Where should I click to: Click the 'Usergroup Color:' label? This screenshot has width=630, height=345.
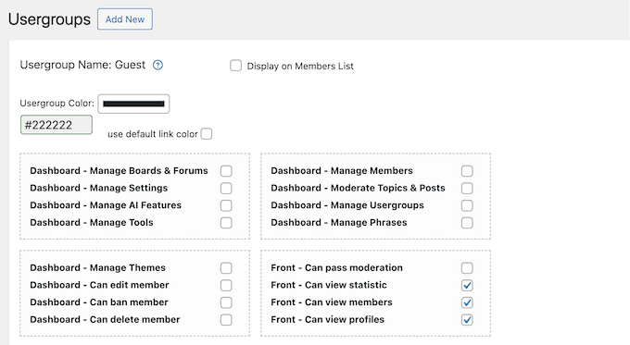[57, 103]
